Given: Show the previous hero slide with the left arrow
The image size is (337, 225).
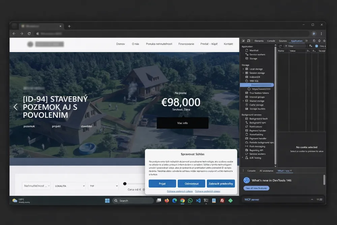Looking at the screenshot, I should (x=16, y=107).
